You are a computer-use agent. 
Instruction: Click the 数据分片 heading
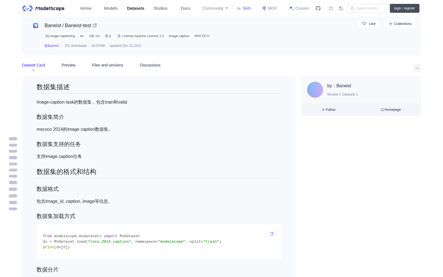48,270
